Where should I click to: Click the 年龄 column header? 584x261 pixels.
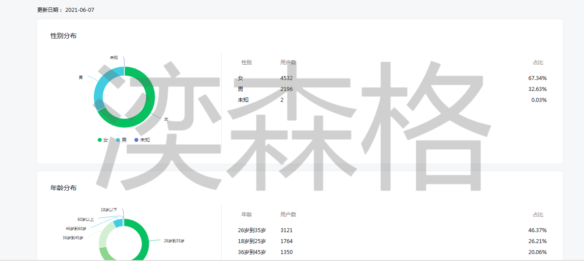tap(246, 215)
